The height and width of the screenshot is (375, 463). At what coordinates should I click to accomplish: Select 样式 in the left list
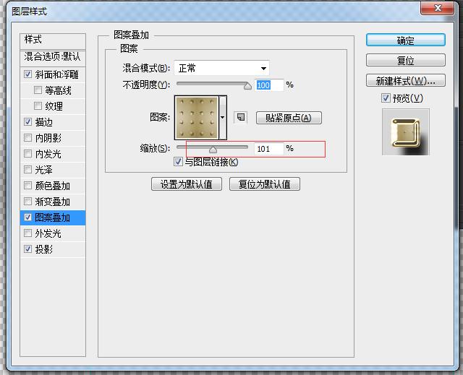(53, 40)
